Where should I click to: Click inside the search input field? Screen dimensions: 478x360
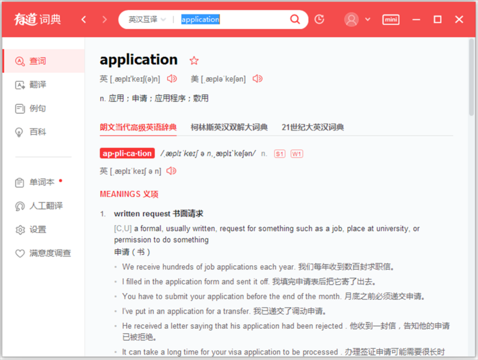click(223, 19)
